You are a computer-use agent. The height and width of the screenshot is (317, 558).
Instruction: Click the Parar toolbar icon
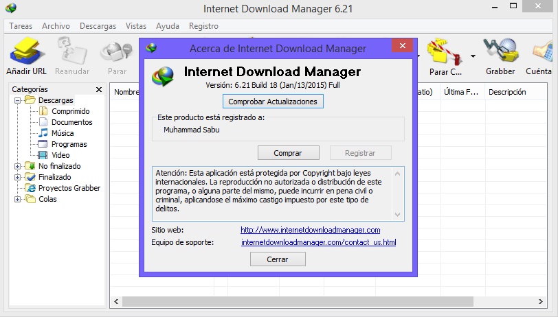(x=117, y=51)
